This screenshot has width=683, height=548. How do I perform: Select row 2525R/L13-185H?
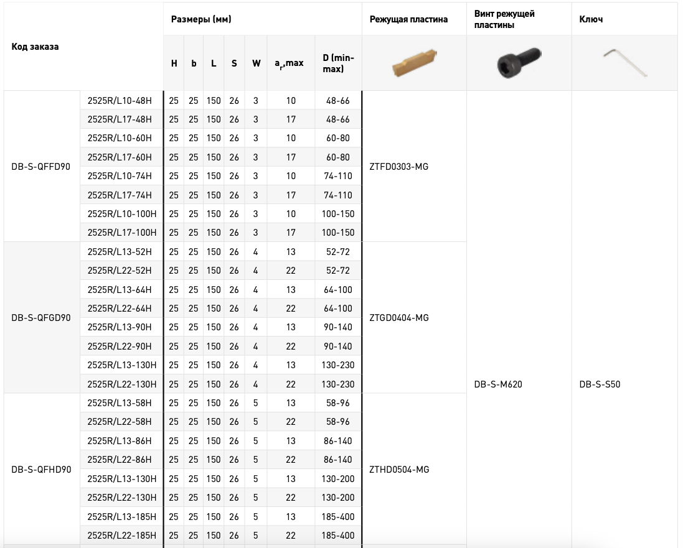[x=221, y=517]
